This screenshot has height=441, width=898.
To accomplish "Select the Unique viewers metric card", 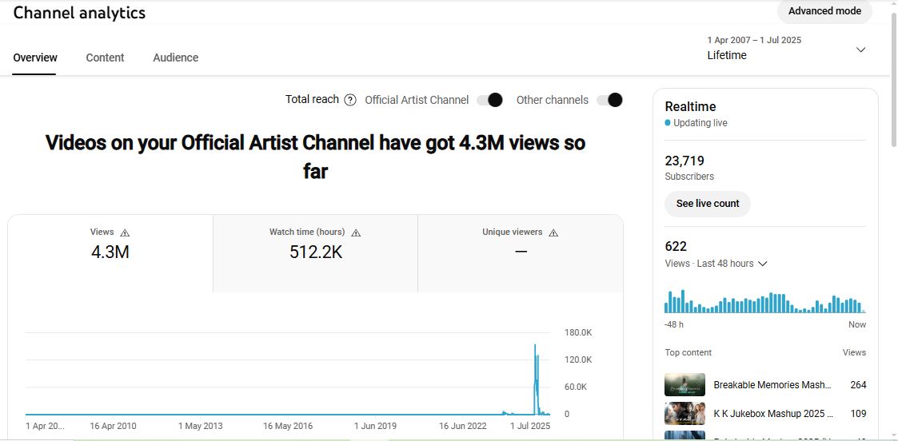I will click(521, 252).
